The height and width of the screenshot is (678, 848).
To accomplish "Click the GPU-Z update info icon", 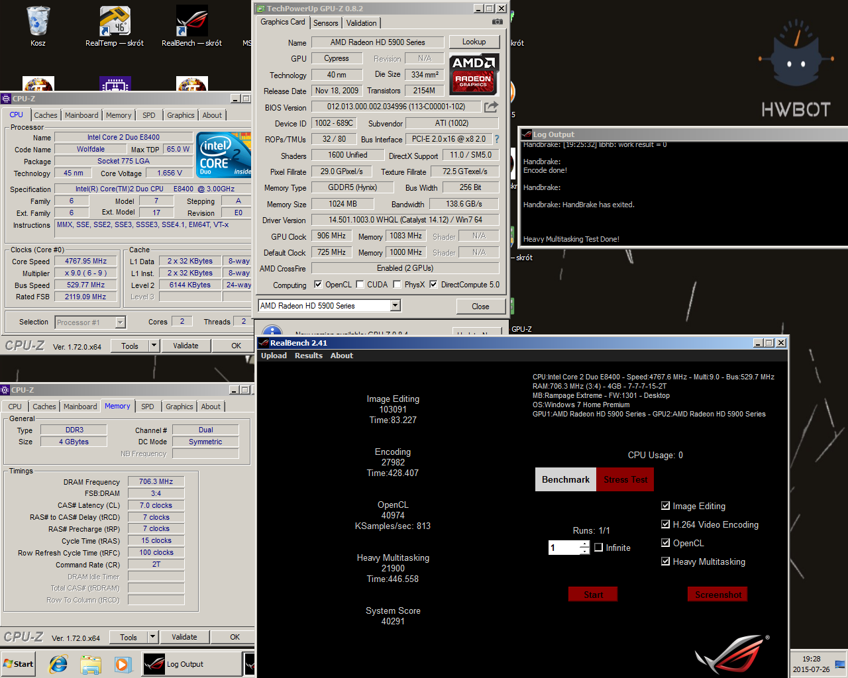I will [272, 330].
